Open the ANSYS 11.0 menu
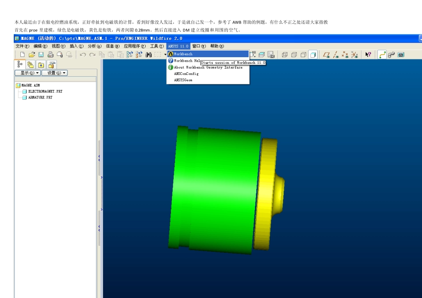The height and width of the screenshot is (298, 422). (x=178, y=46)
